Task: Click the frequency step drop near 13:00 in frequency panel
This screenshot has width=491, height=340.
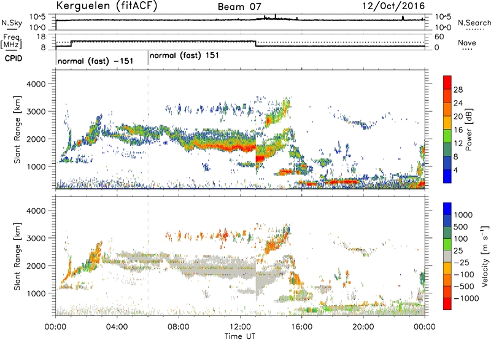Action: tap(256, 44)
